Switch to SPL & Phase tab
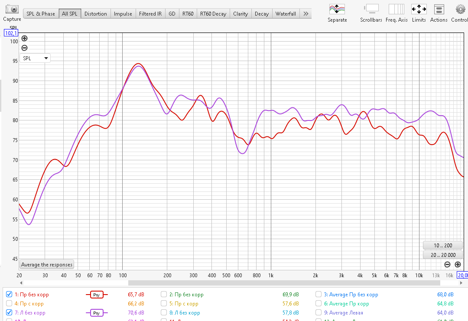Screen dimensions: 468x321 point(41,14)
